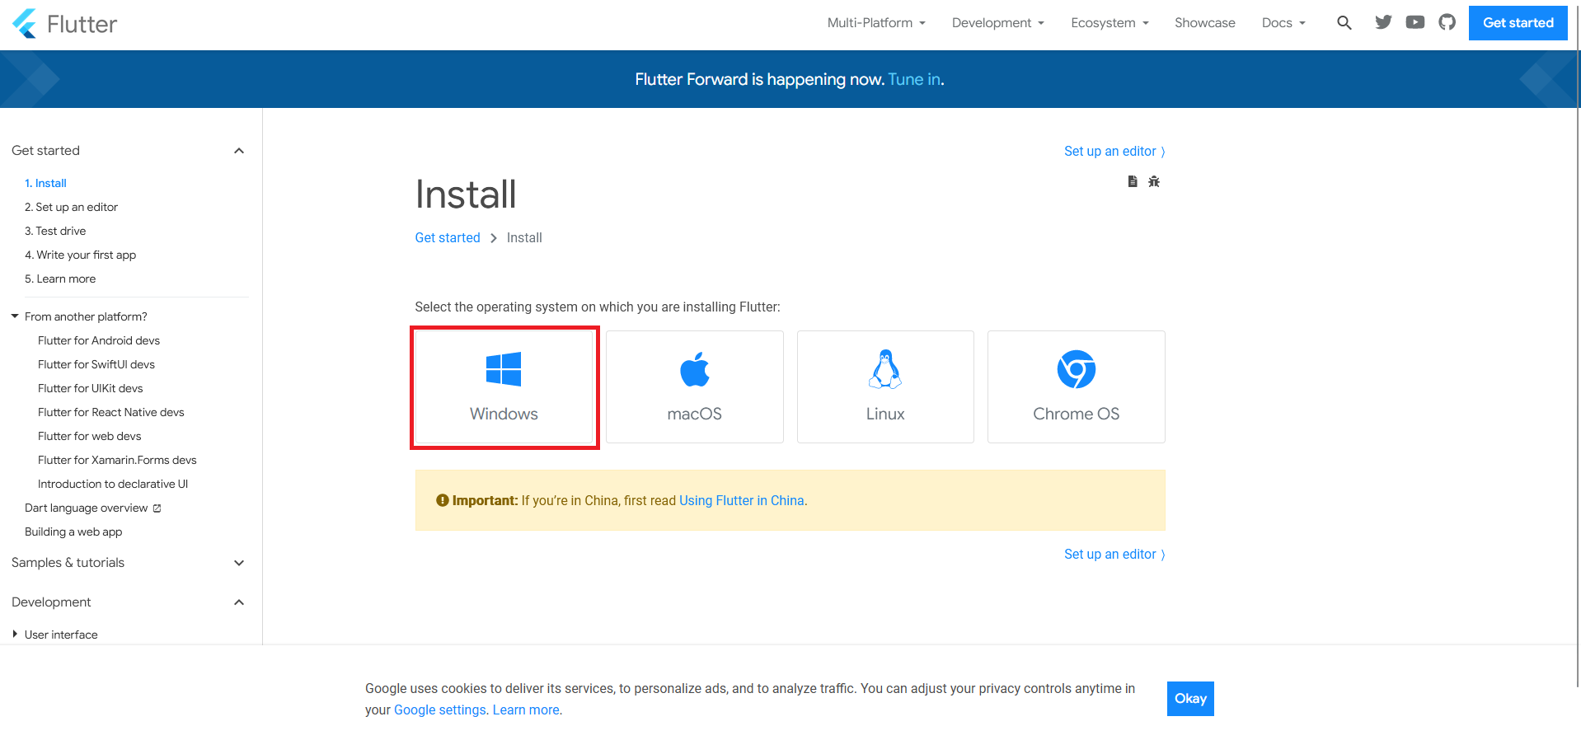Click the Tune in banner link
This screenshot has height=740, width=1581.
[x=913, y=79]
